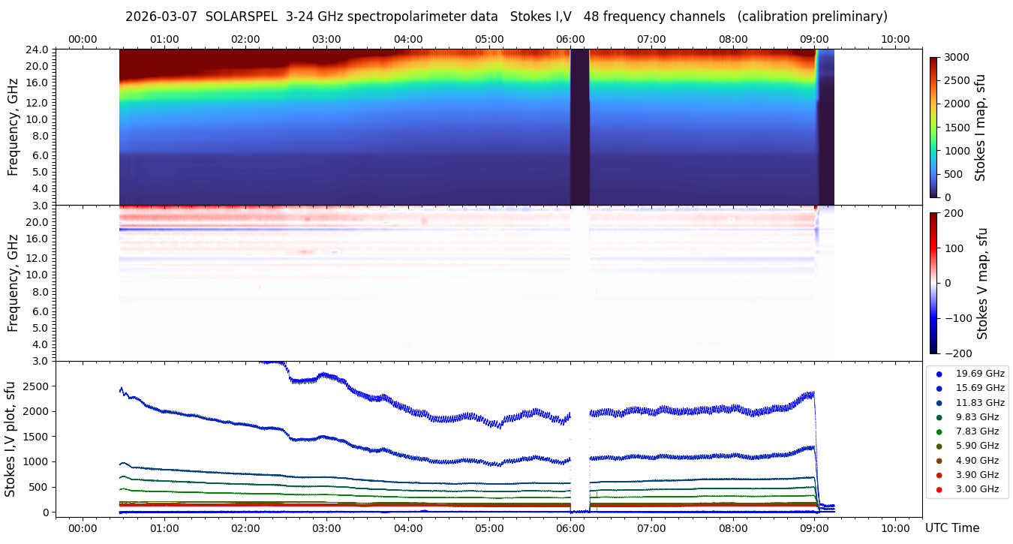This screenshot has width=1013, height=544.
Task: Click the 11.83 GHz legend marker dot
Action: click(939, 403)
